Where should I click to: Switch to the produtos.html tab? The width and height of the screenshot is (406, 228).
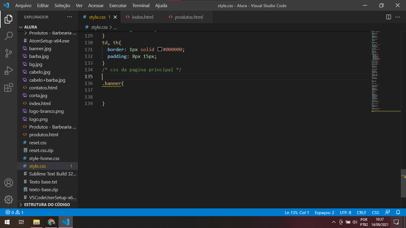pyautogui.click(x=189, y=17)
